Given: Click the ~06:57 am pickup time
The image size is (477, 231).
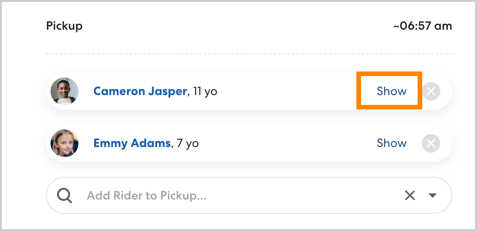Looking at the screenshot, I should click(x=422, y=26).
